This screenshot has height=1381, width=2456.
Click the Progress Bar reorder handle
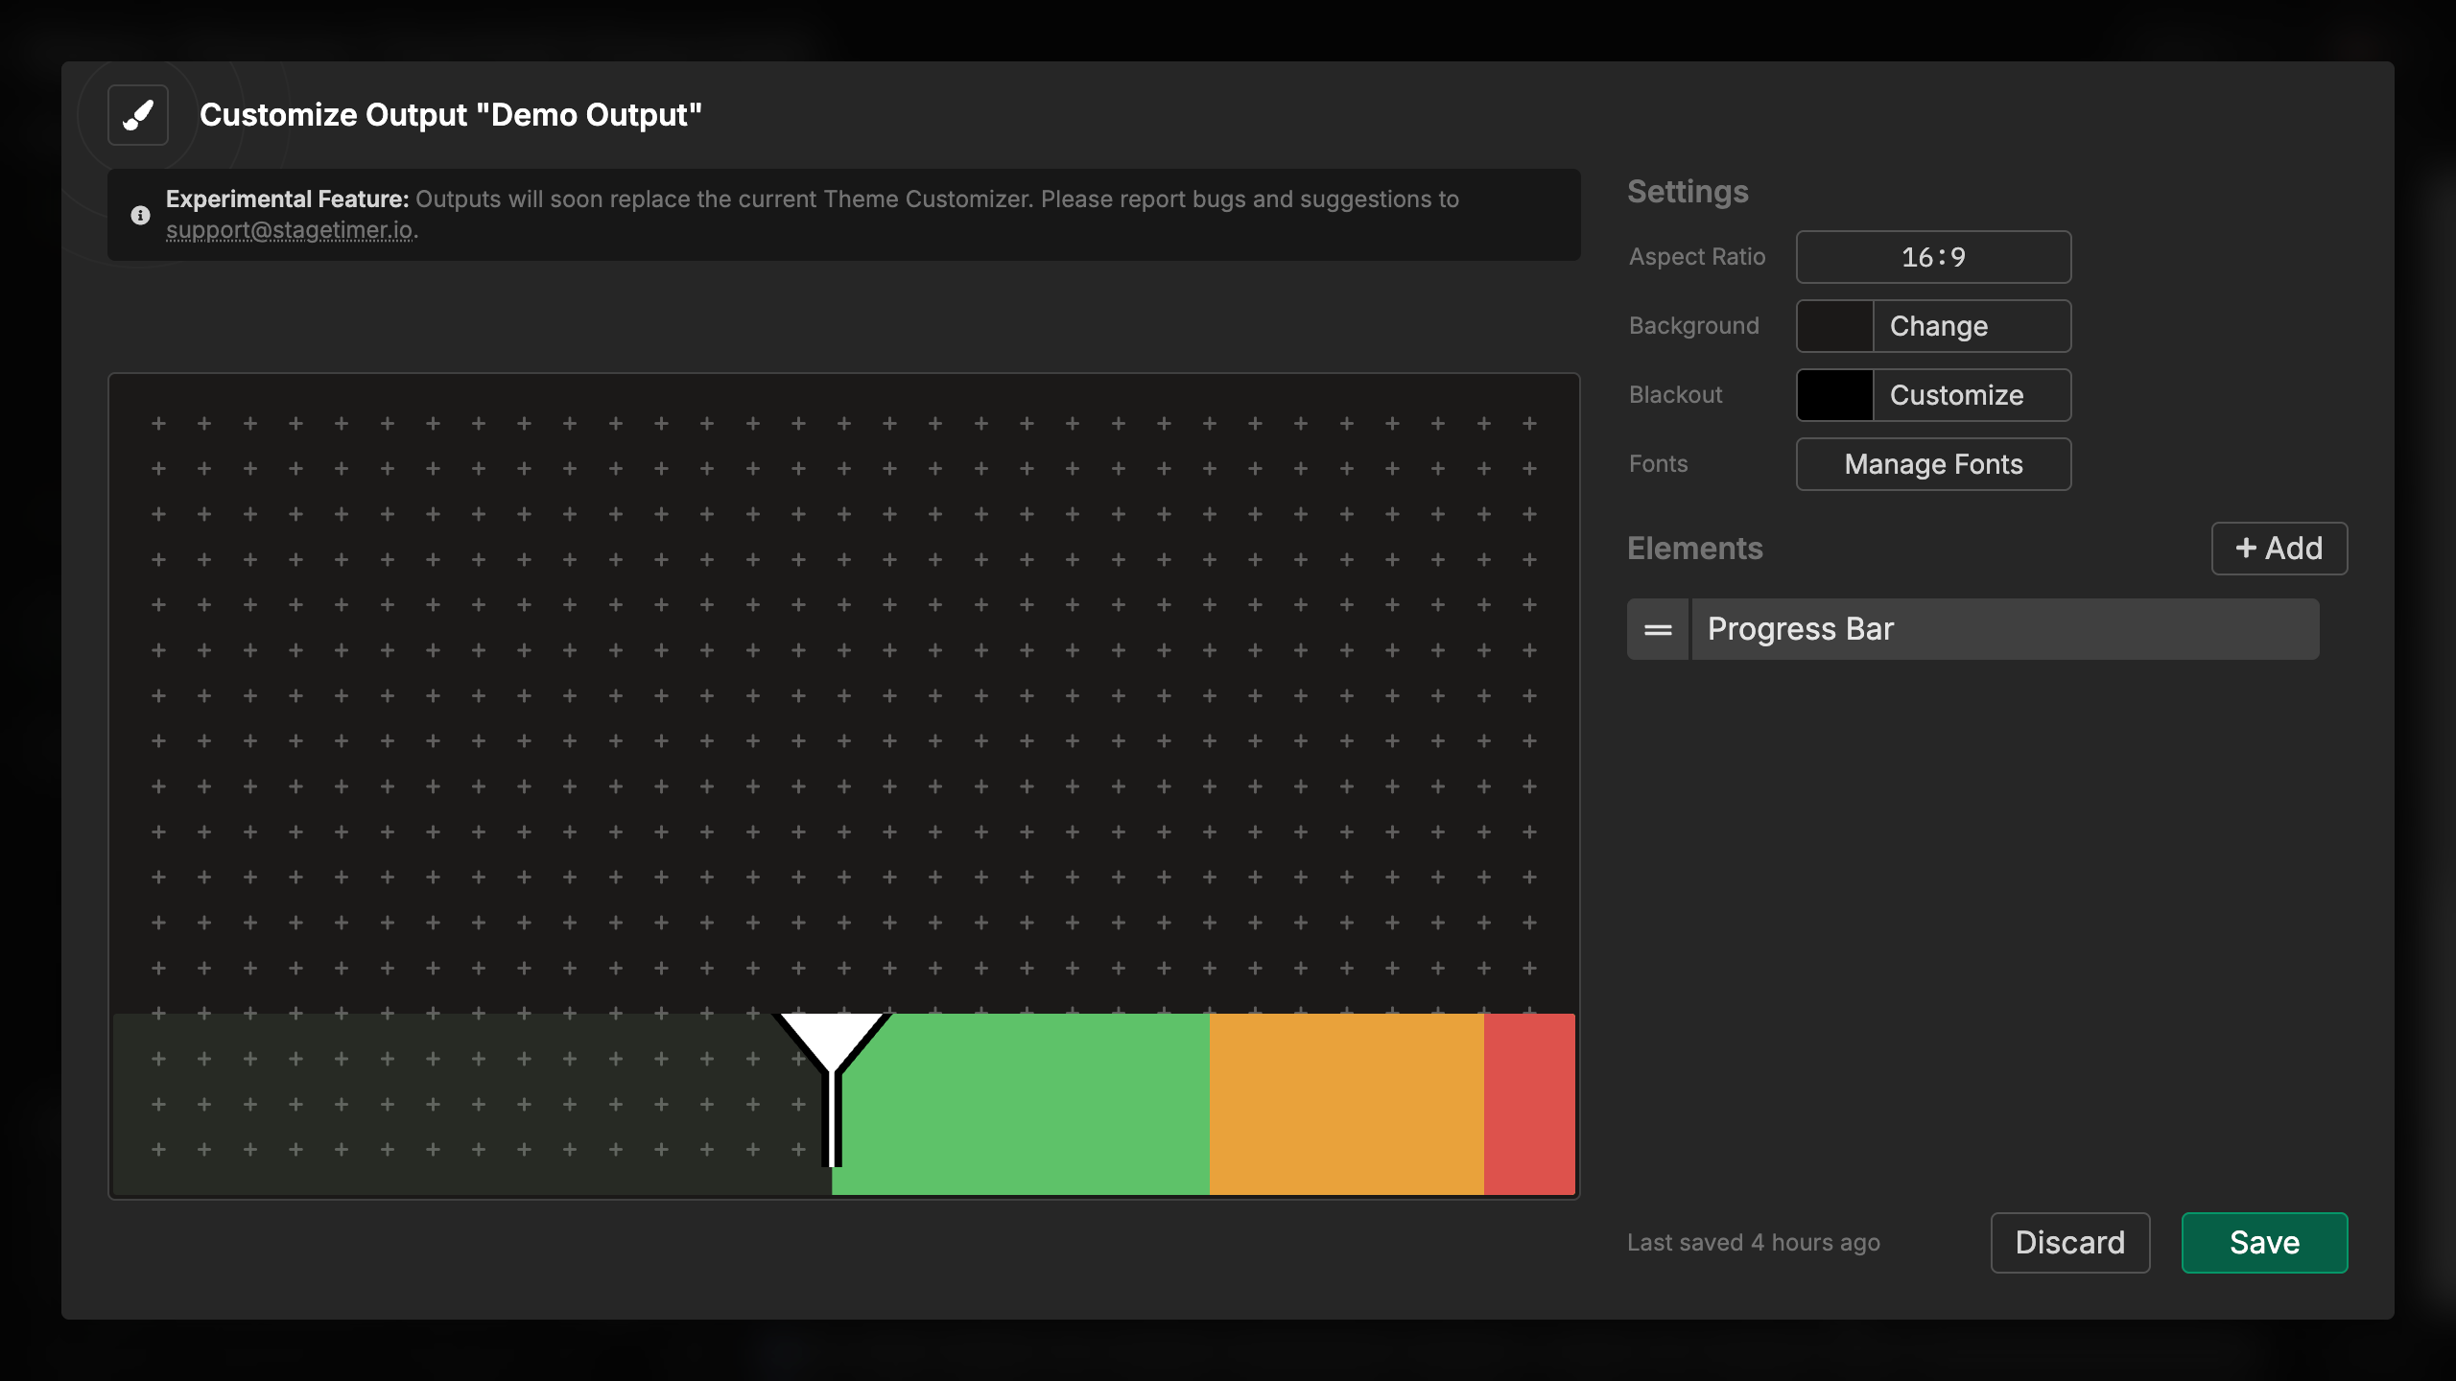pos(1657,628)
